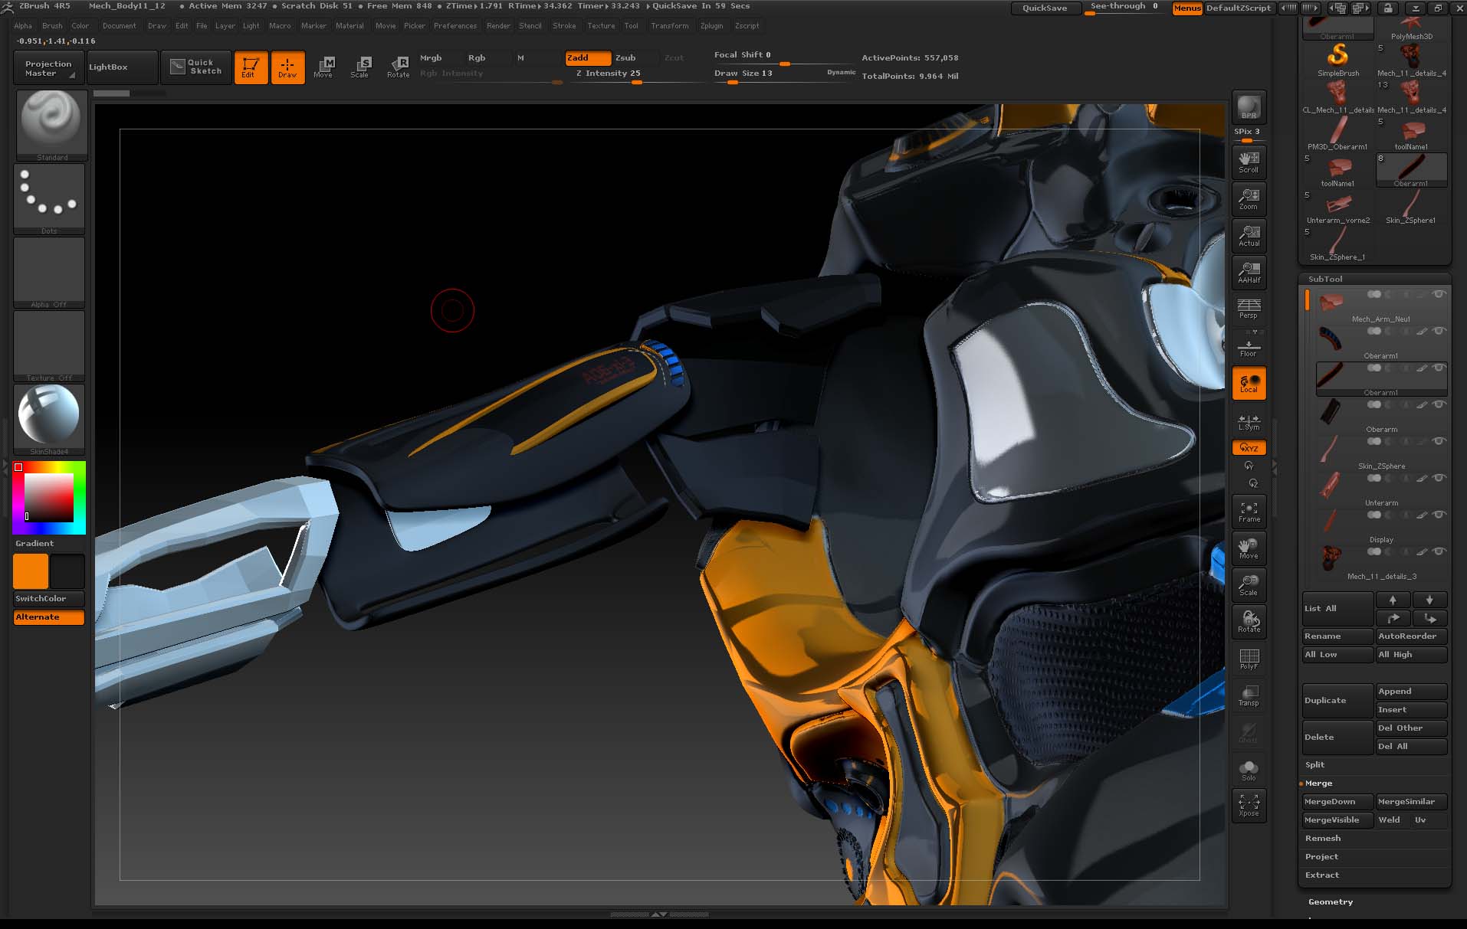Click the BPR render icon
The height and width of the screenshot is (929, 1467).
click(x=1249, y=107)
